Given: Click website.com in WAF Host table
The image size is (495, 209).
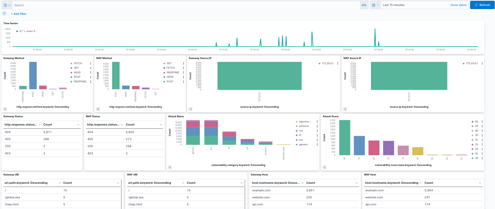Looking at the screenshot, I should [374, 197].
